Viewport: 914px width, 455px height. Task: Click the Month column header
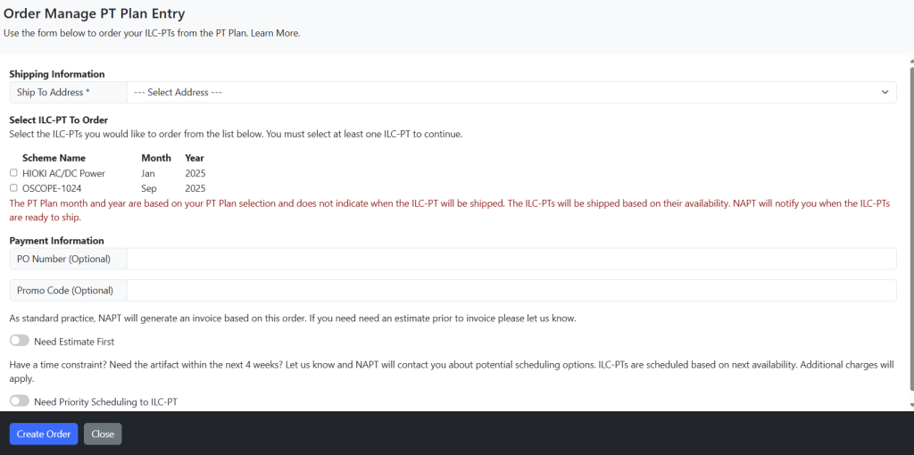pyautogui.click(x=156, y=158)
